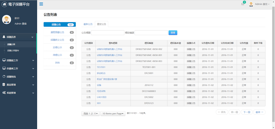Click the hamburger menu icon

click(41, 4)
